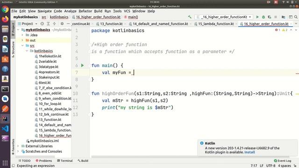Collapse the src folder

22,46
